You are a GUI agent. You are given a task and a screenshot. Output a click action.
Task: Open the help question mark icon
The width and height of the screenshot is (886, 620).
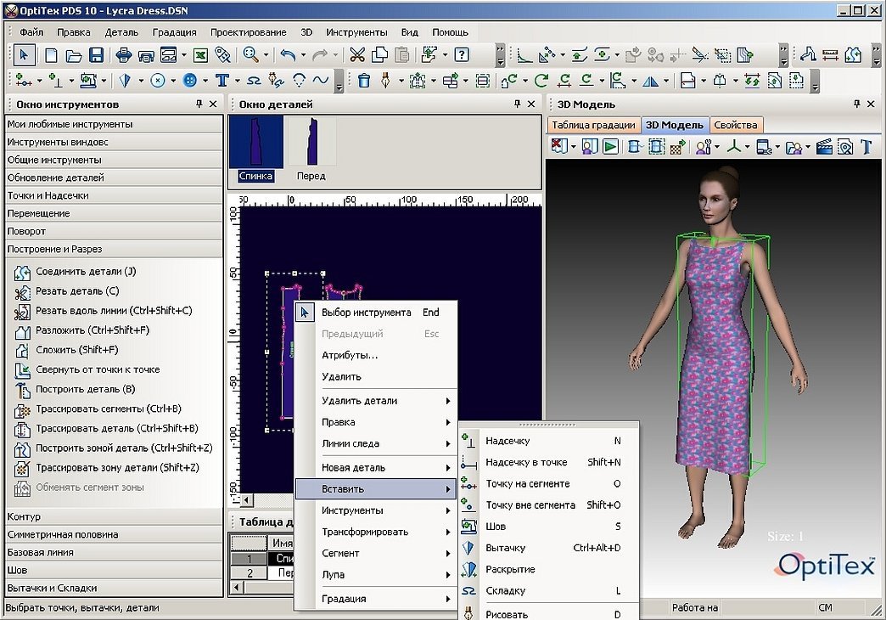pos(462,54)
